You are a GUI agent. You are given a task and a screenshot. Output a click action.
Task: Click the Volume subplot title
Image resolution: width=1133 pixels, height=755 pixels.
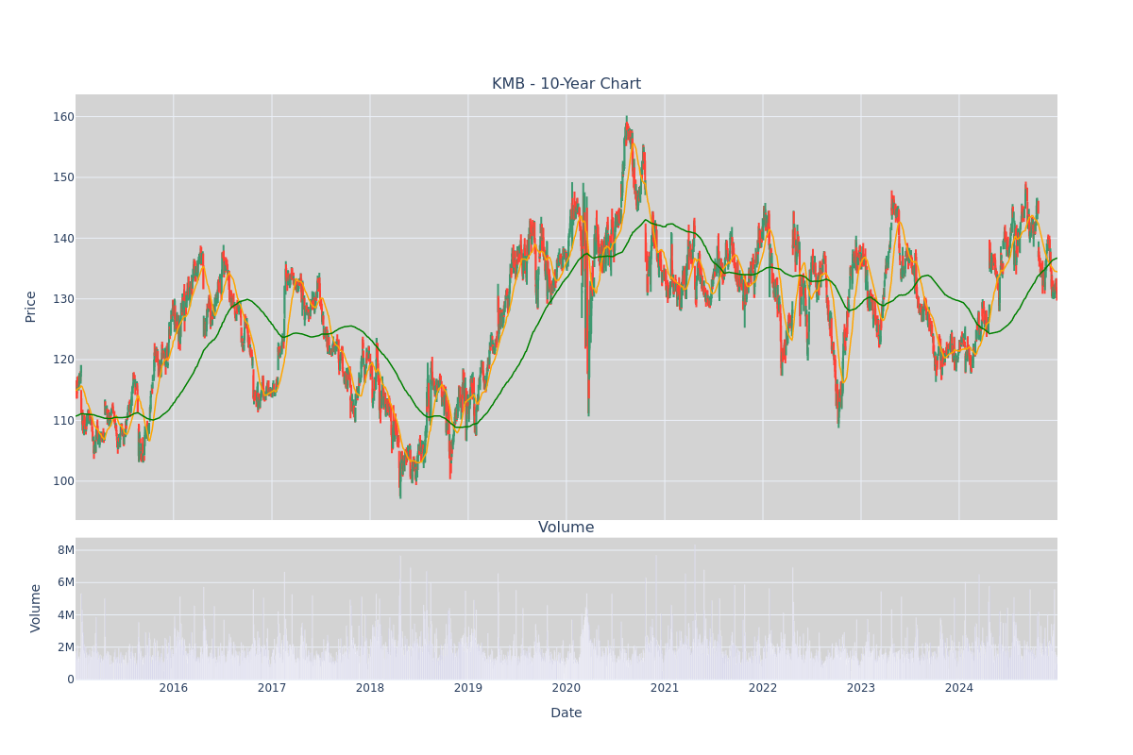(566, 528)
